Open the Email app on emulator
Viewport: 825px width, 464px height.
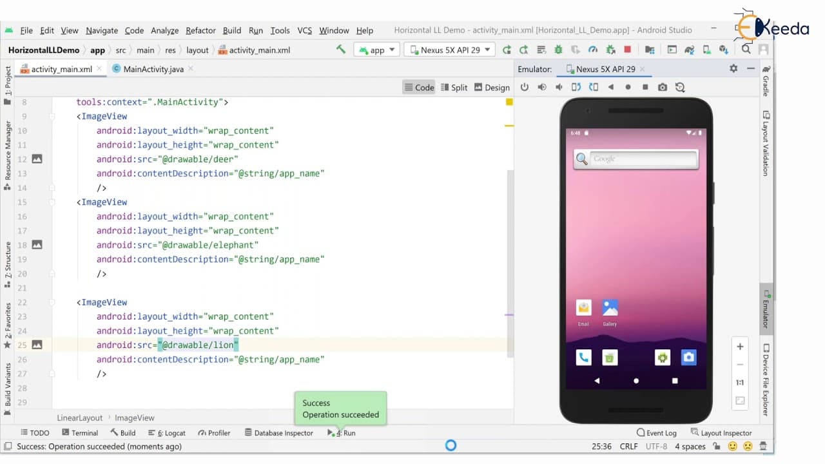pos(583,312)
